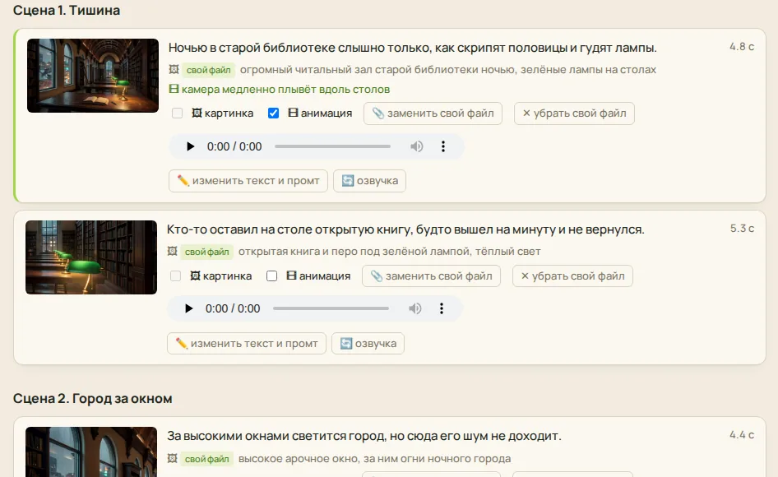Click свой файл tag in open-book card
The image size is (778, 477).
click(207, 252)
